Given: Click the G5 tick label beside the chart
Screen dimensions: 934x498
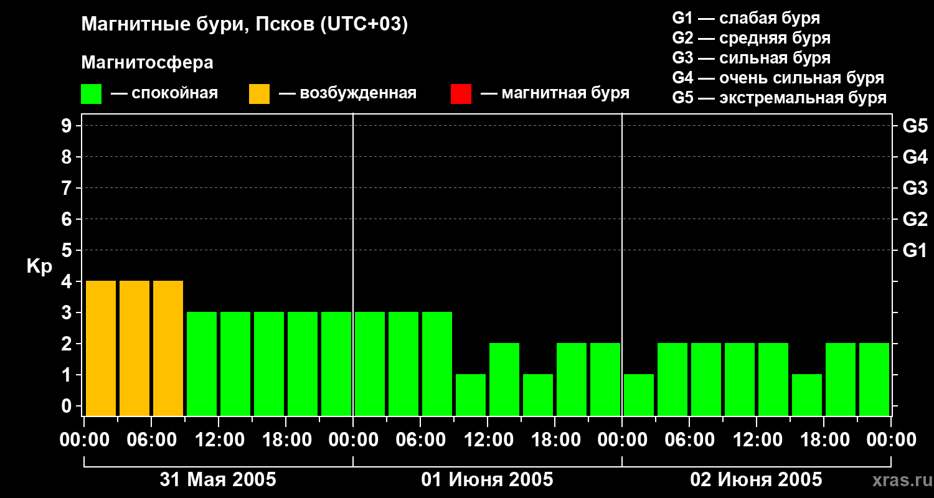Looking at the screenshot, I should point(915,126).
